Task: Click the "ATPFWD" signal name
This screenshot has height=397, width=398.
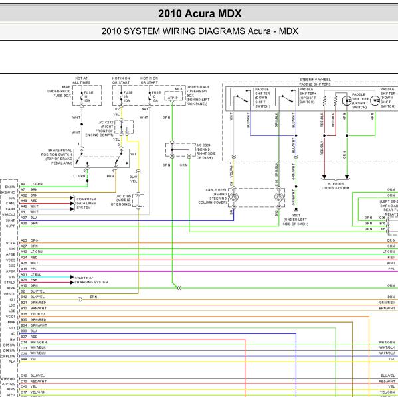Action: click(8, 378)
